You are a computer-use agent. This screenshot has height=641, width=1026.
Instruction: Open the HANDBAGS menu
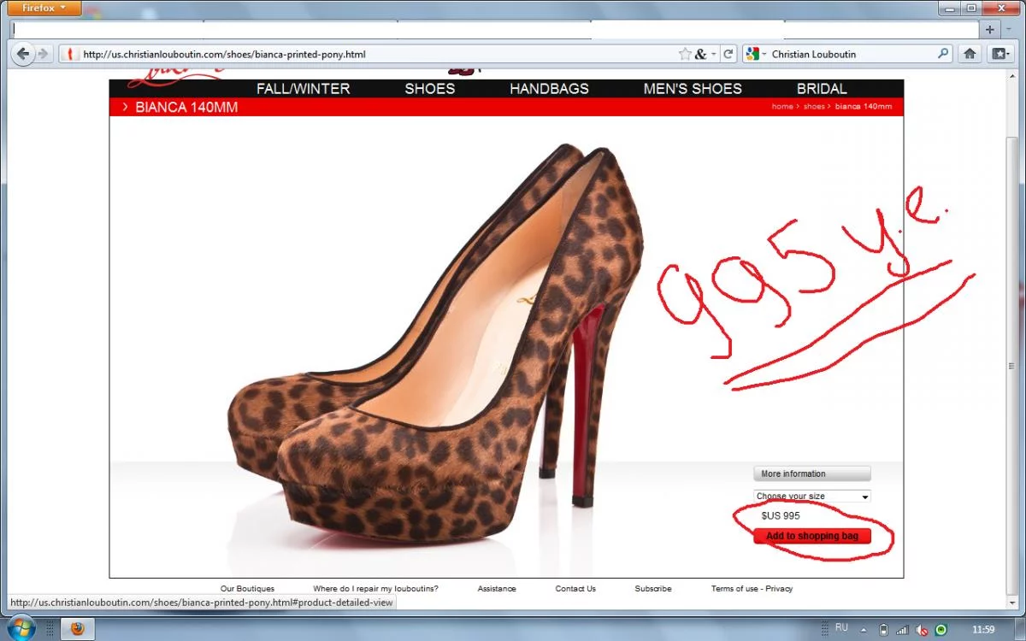(549, 89)
